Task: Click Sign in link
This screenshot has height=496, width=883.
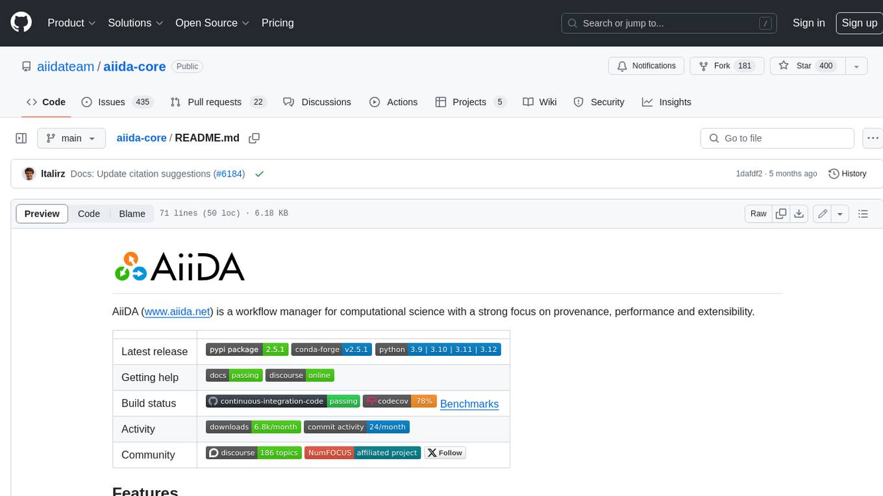Action: tap(808, 23)
